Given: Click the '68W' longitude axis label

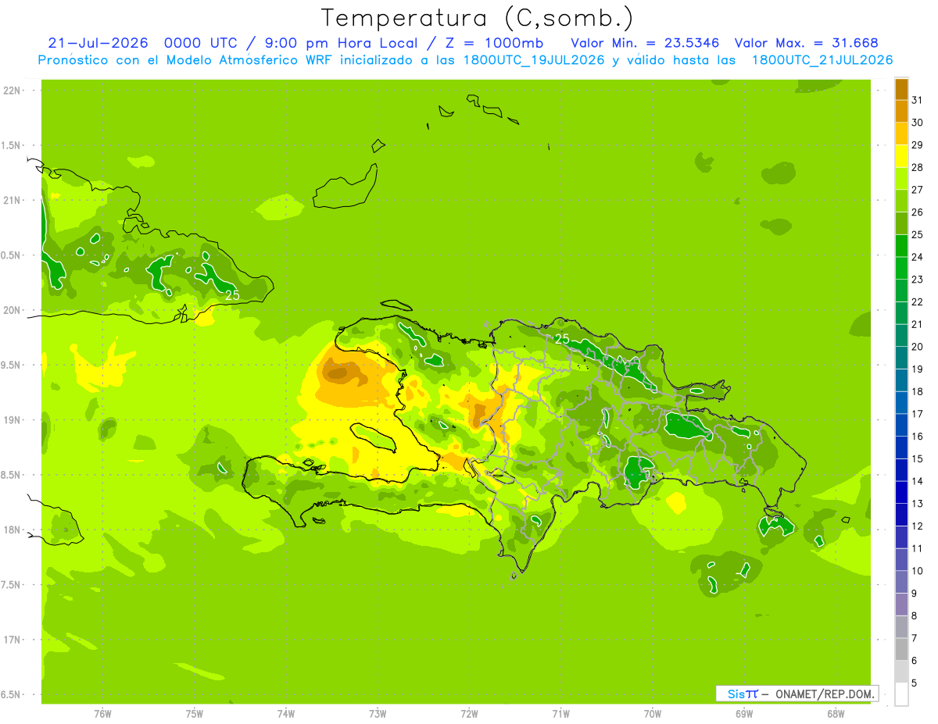Looking at the screenshot, I should coord(836,714).
